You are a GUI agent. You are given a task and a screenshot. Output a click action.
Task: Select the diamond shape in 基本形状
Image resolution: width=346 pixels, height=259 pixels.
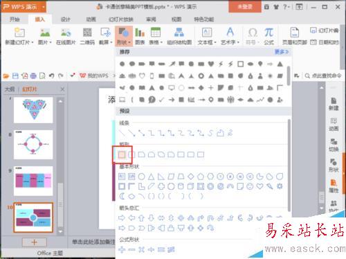click(x=191, y=177)
